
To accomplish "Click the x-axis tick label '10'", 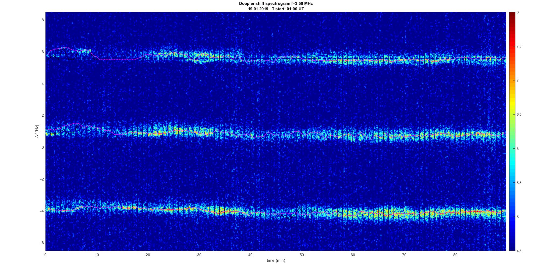I will 97,255.
